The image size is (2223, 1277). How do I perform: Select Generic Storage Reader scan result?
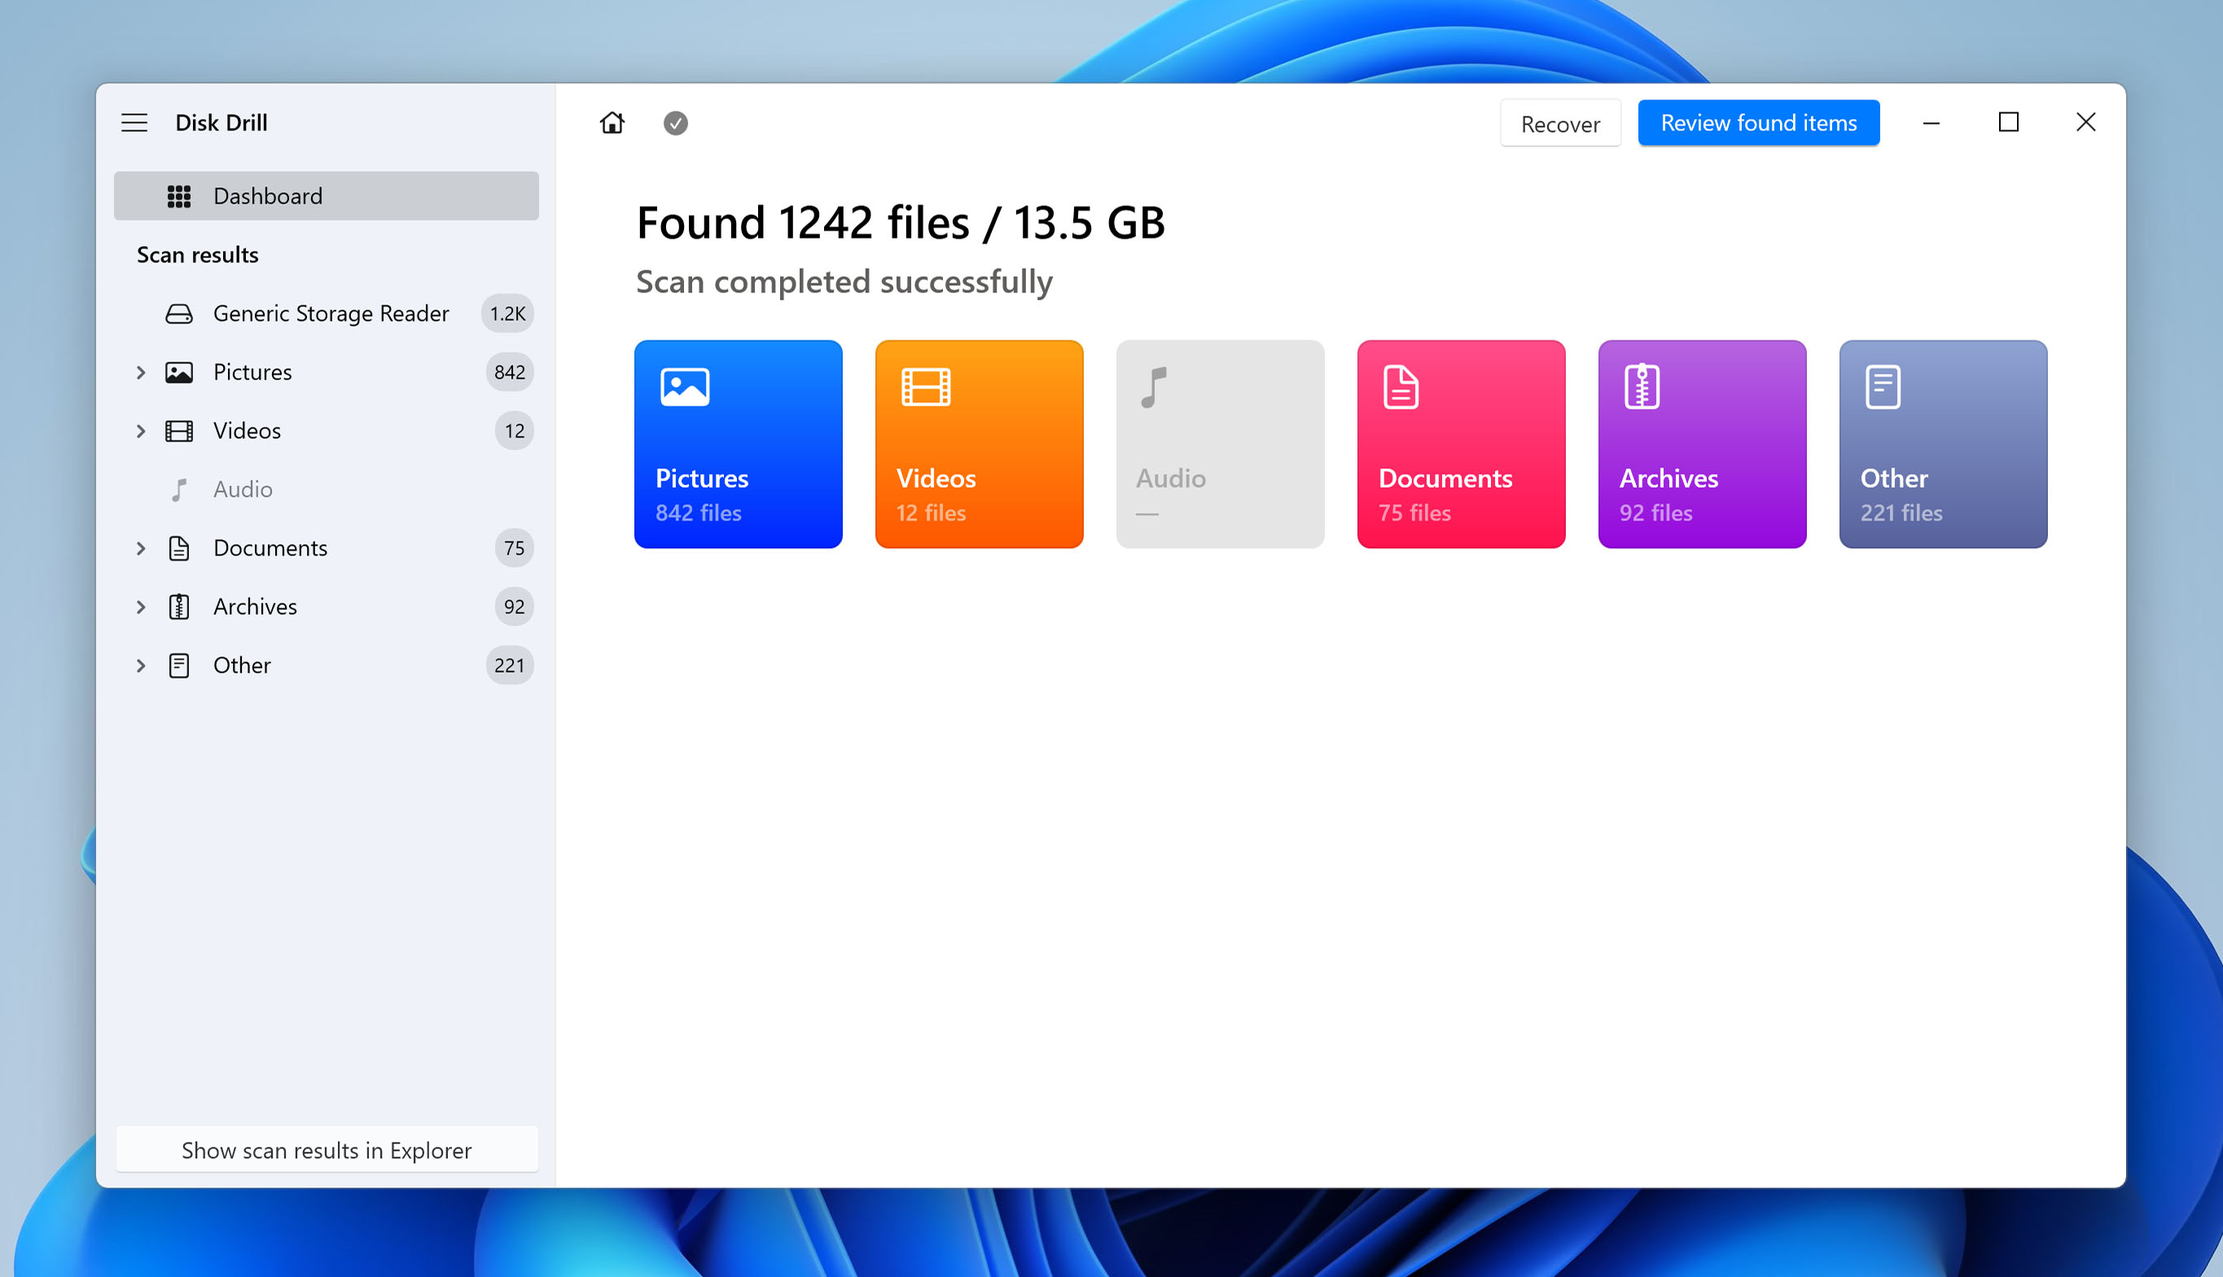click(x=327, y=314)
